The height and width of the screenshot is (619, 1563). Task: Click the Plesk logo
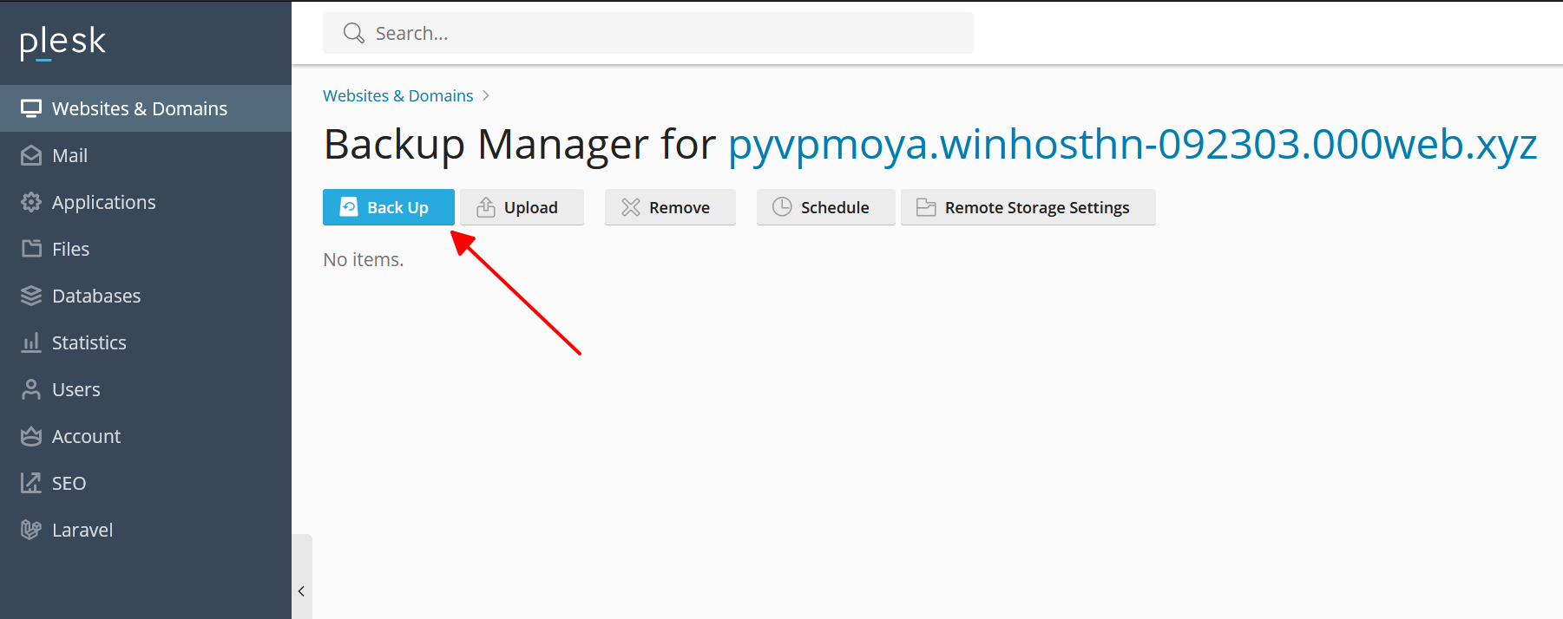click(x=62, y=42)
